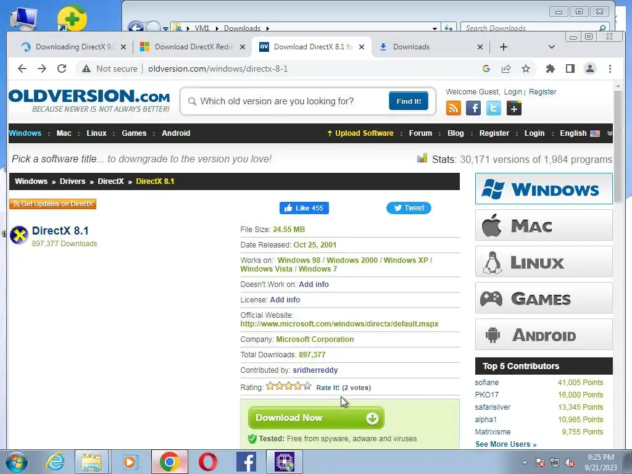632x474 pixels.
Task: Open the Mac category sidebar banner
Action: (544, 225)
